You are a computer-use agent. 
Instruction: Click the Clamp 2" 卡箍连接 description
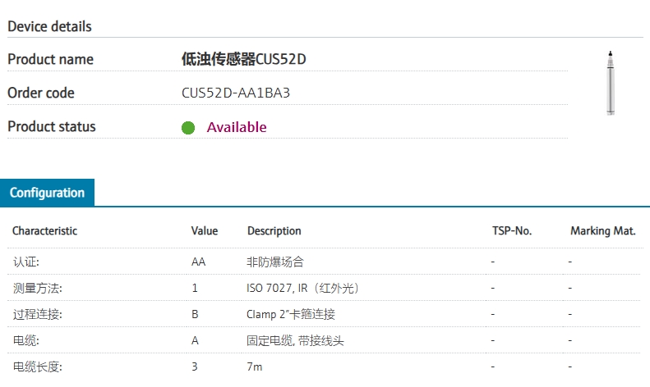click(x=291, y=314)
